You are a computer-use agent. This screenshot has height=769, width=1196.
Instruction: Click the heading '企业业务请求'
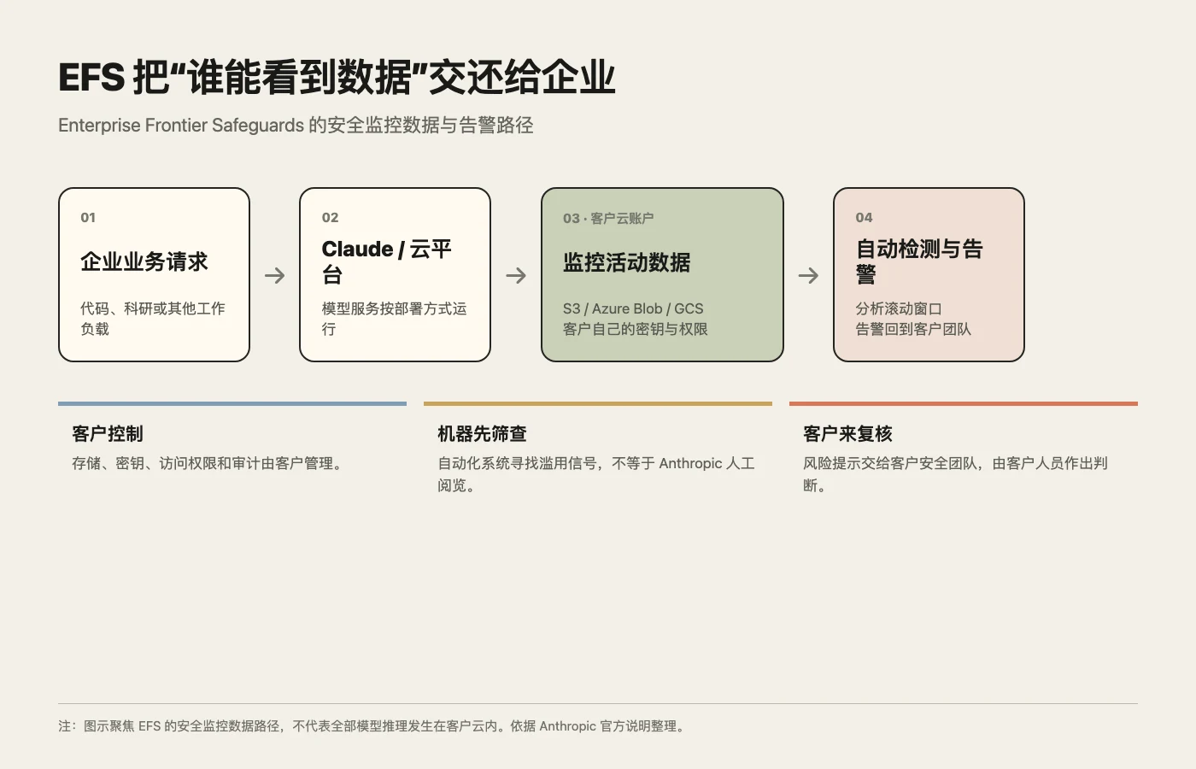[144, 262]
